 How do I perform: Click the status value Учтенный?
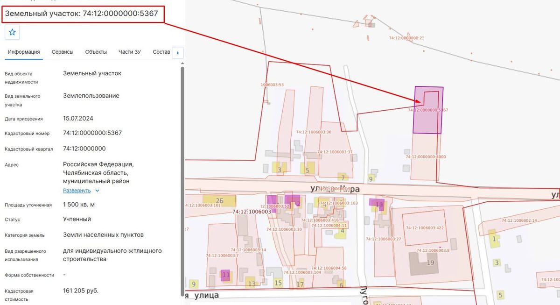[x=77, y=219]
